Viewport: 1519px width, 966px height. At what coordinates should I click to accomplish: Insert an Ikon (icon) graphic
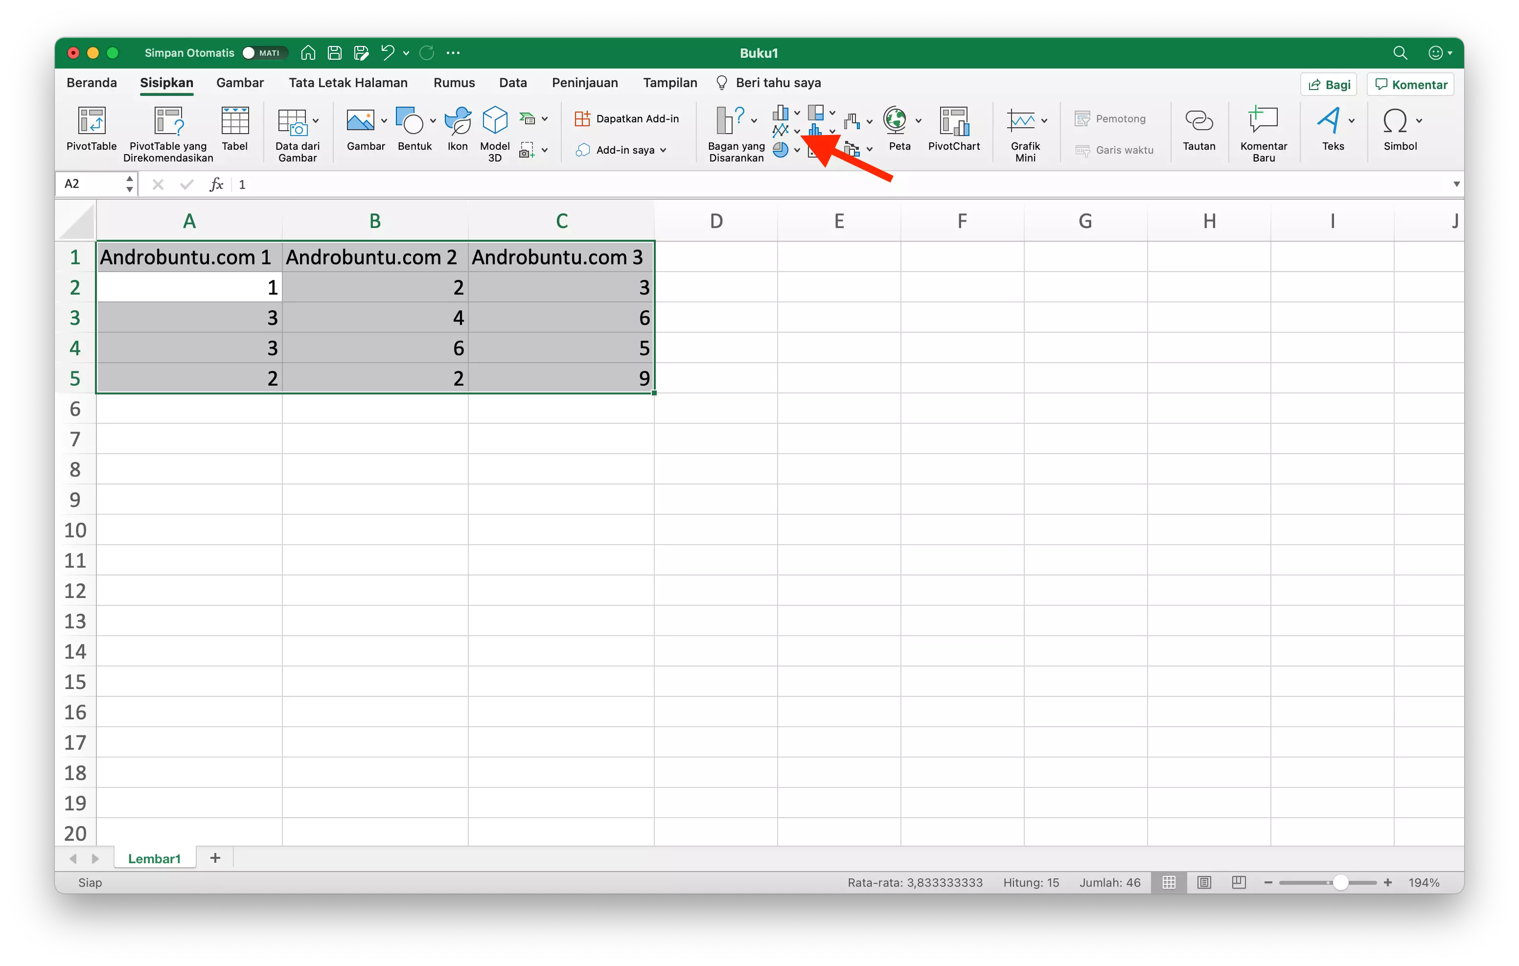coord(457,129)
